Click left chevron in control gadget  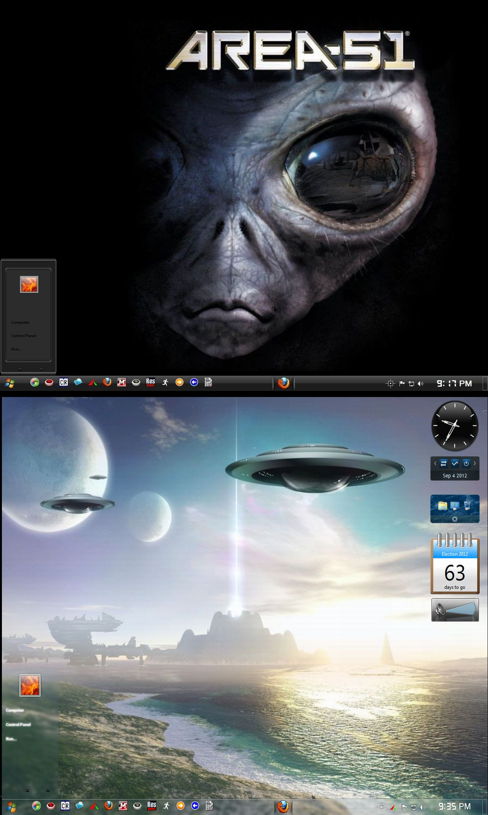pyautogui.click(x=435, y=463)
